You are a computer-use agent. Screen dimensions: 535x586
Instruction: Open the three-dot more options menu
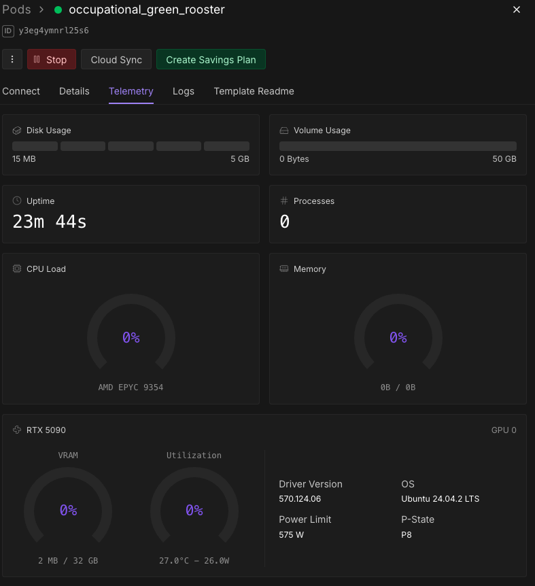(12, 59)
